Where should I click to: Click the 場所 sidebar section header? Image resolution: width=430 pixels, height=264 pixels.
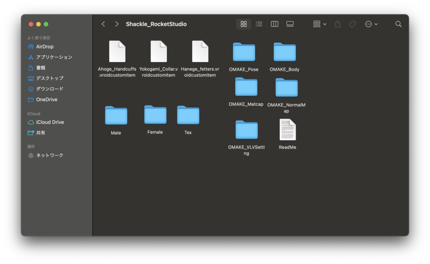31,147
